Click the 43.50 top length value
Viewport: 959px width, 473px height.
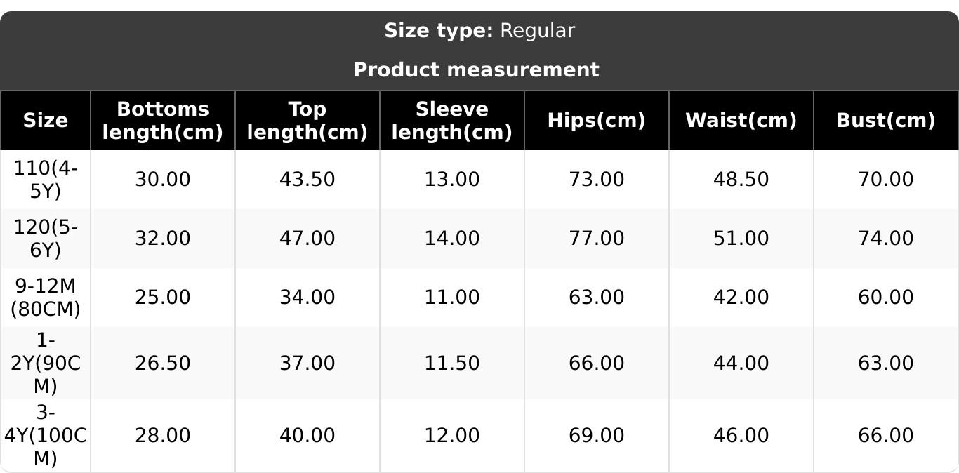307,180
